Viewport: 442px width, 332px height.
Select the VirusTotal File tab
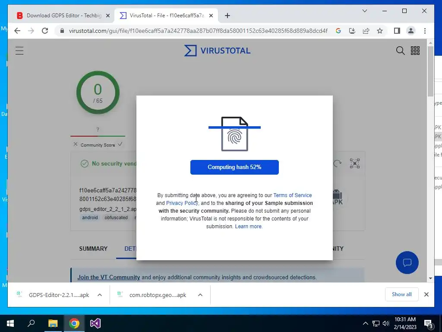coord(166,16)
